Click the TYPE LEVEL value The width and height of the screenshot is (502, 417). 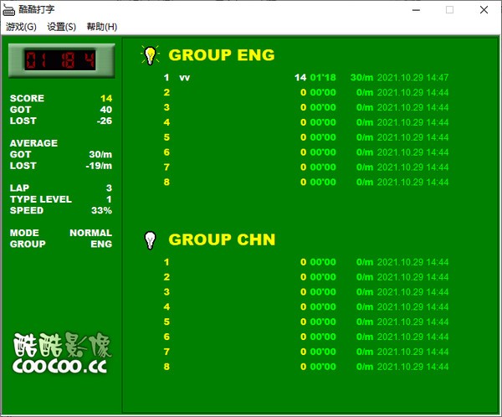[109, 199]
